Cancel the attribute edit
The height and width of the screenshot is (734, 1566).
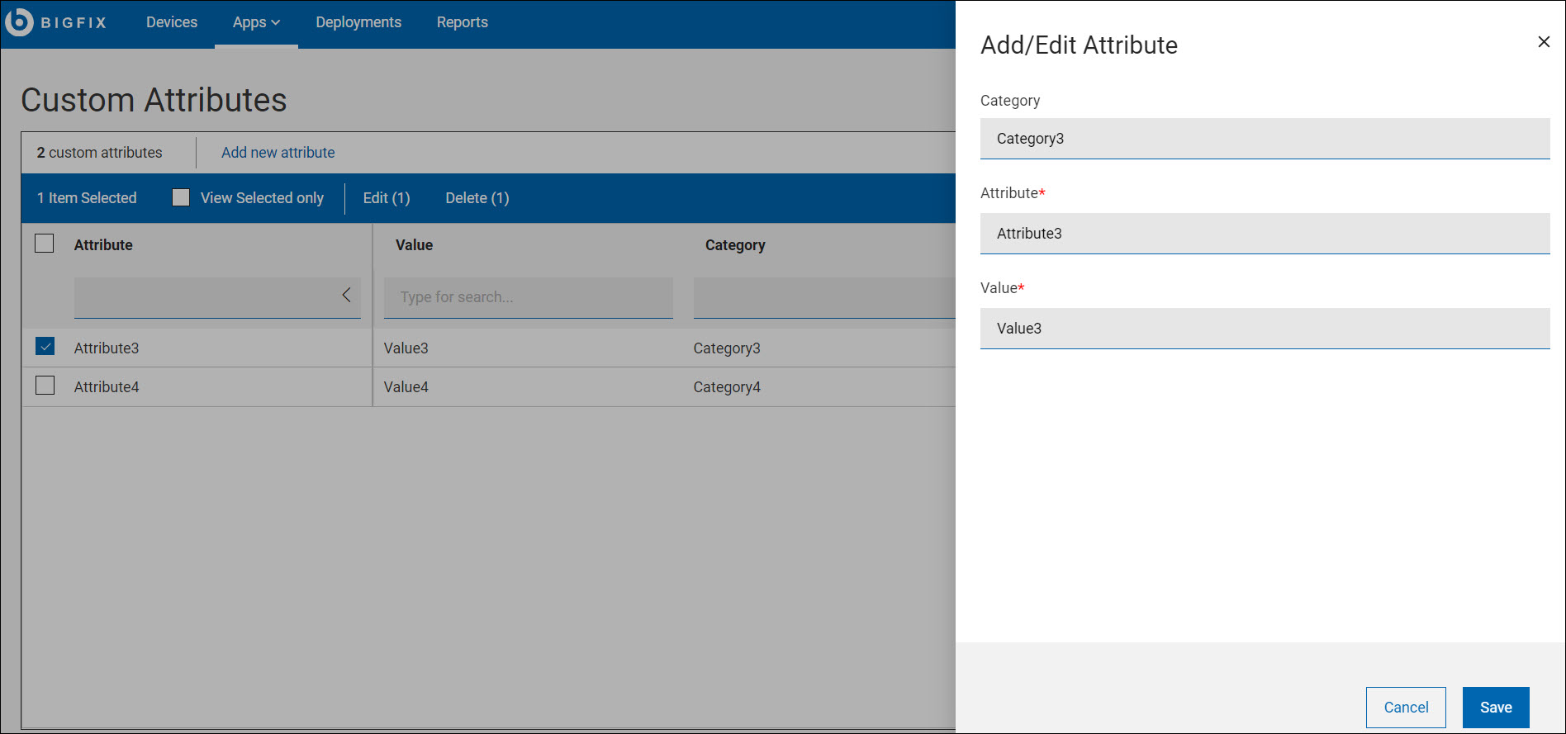[1405, 708]
